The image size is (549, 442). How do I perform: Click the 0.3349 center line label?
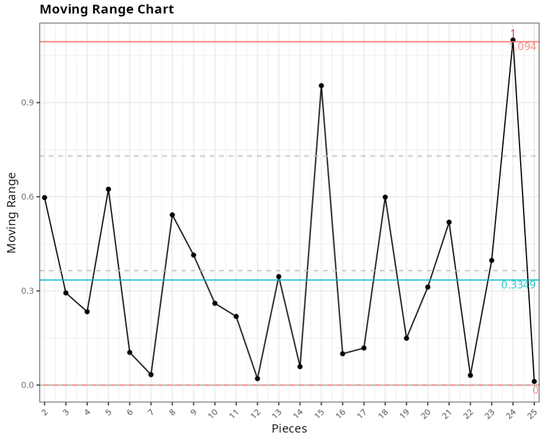tap(518, 285)
